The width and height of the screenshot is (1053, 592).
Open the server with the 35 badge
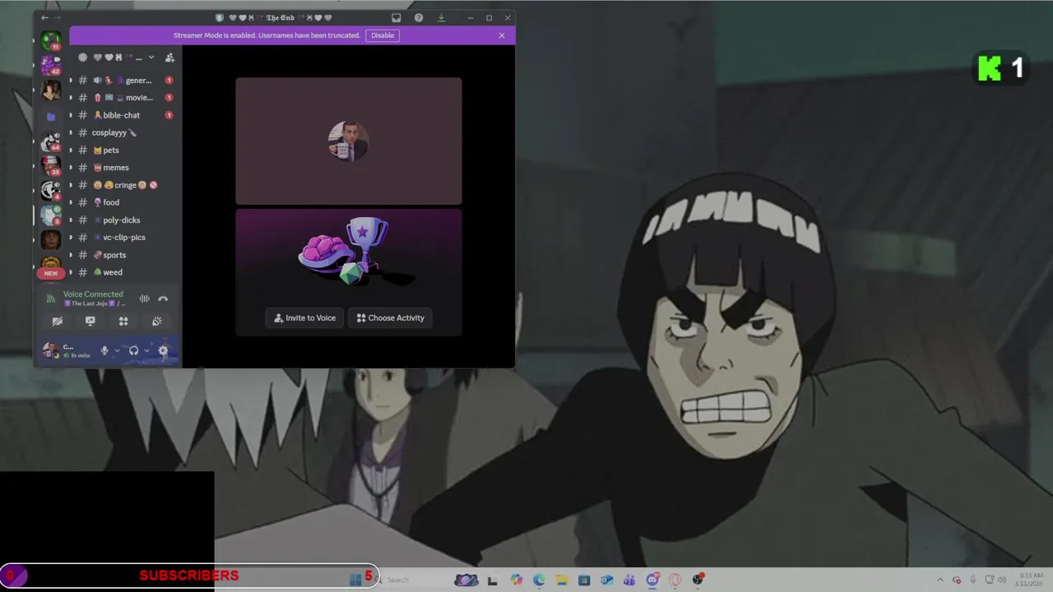click(x=51, y=166)
